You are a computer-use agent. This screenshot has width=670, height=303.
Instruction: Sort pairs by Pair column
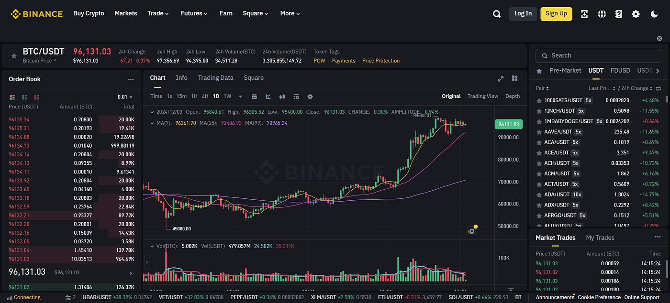(542, 88)
